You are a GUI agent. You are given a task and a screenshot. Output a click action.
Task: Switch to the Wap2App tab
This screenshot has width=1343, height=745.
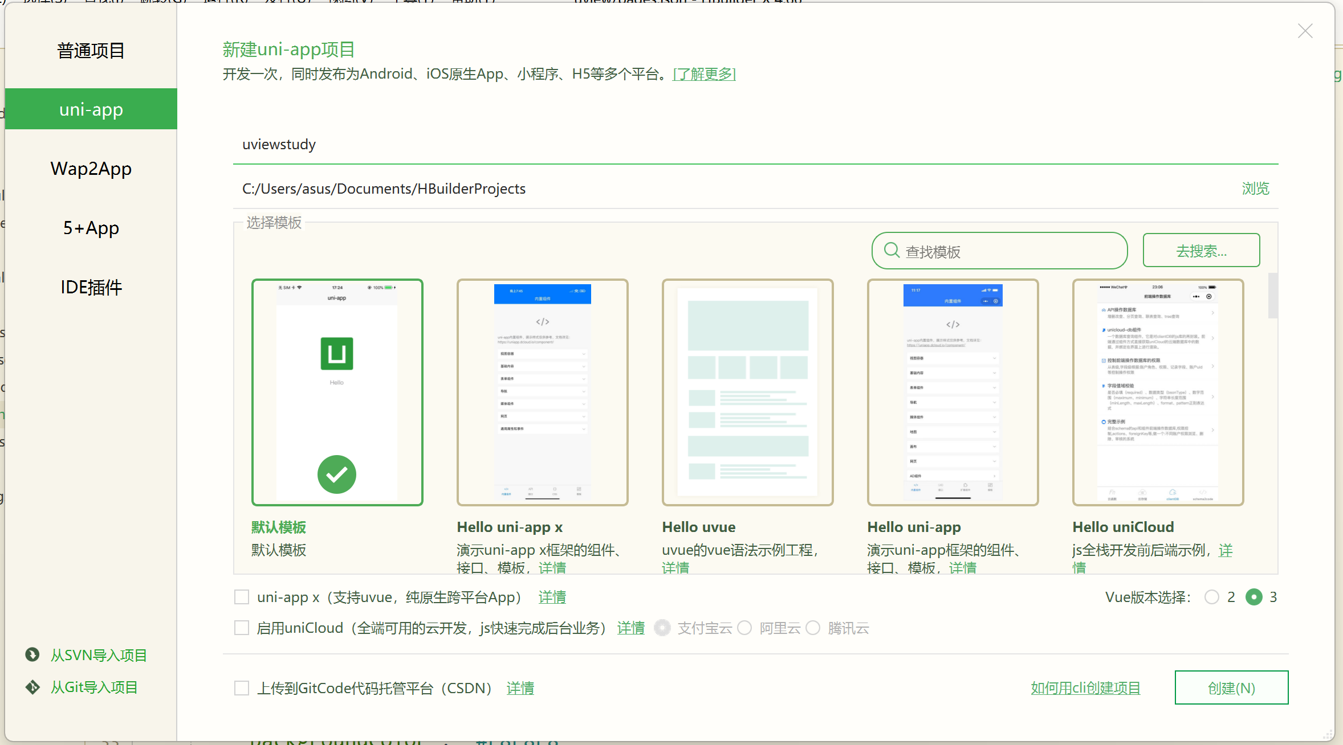click(91, 169)
